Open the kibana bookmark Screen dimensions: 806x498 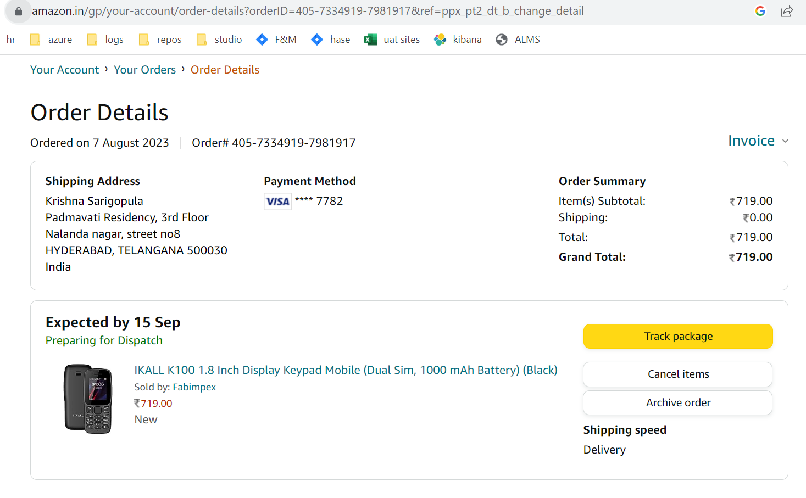click(x=458, y=40)
